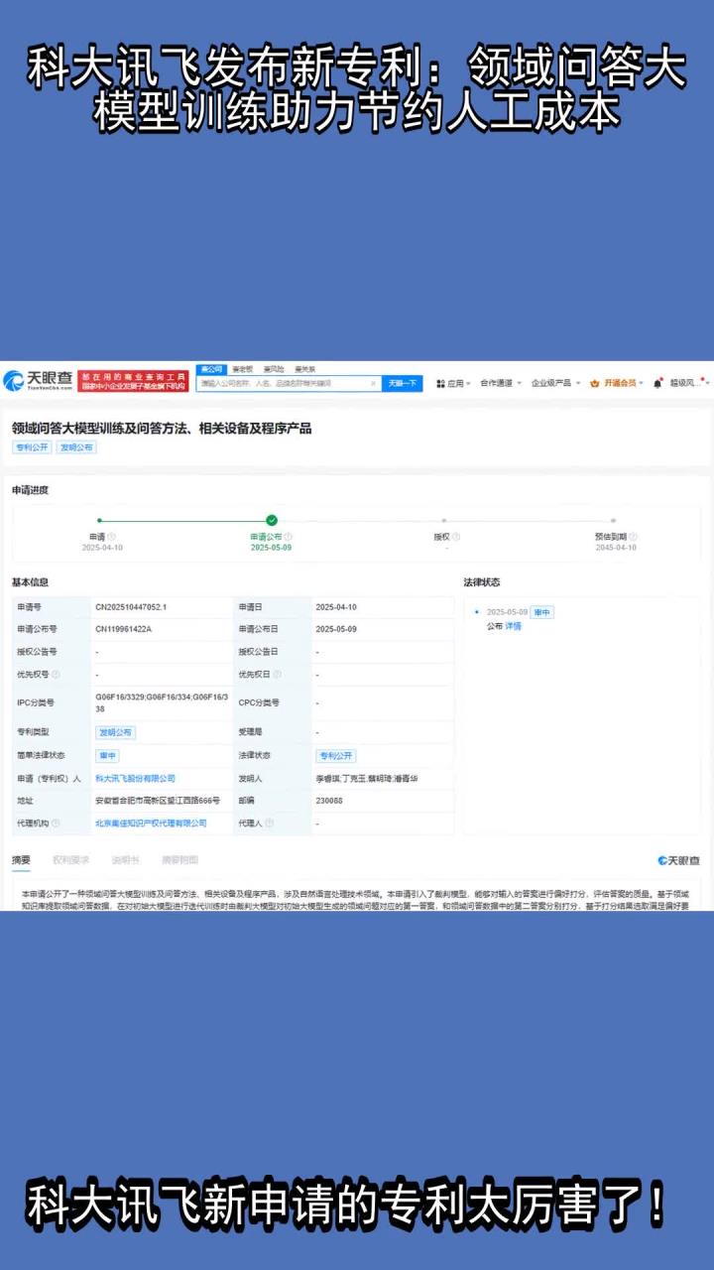Screen dimensions: 714x1270
Task: Click inventors 李睿琪;丁克玉;魏明琦;潘青华
Action: pyautogui.click(x=366, y=779)
